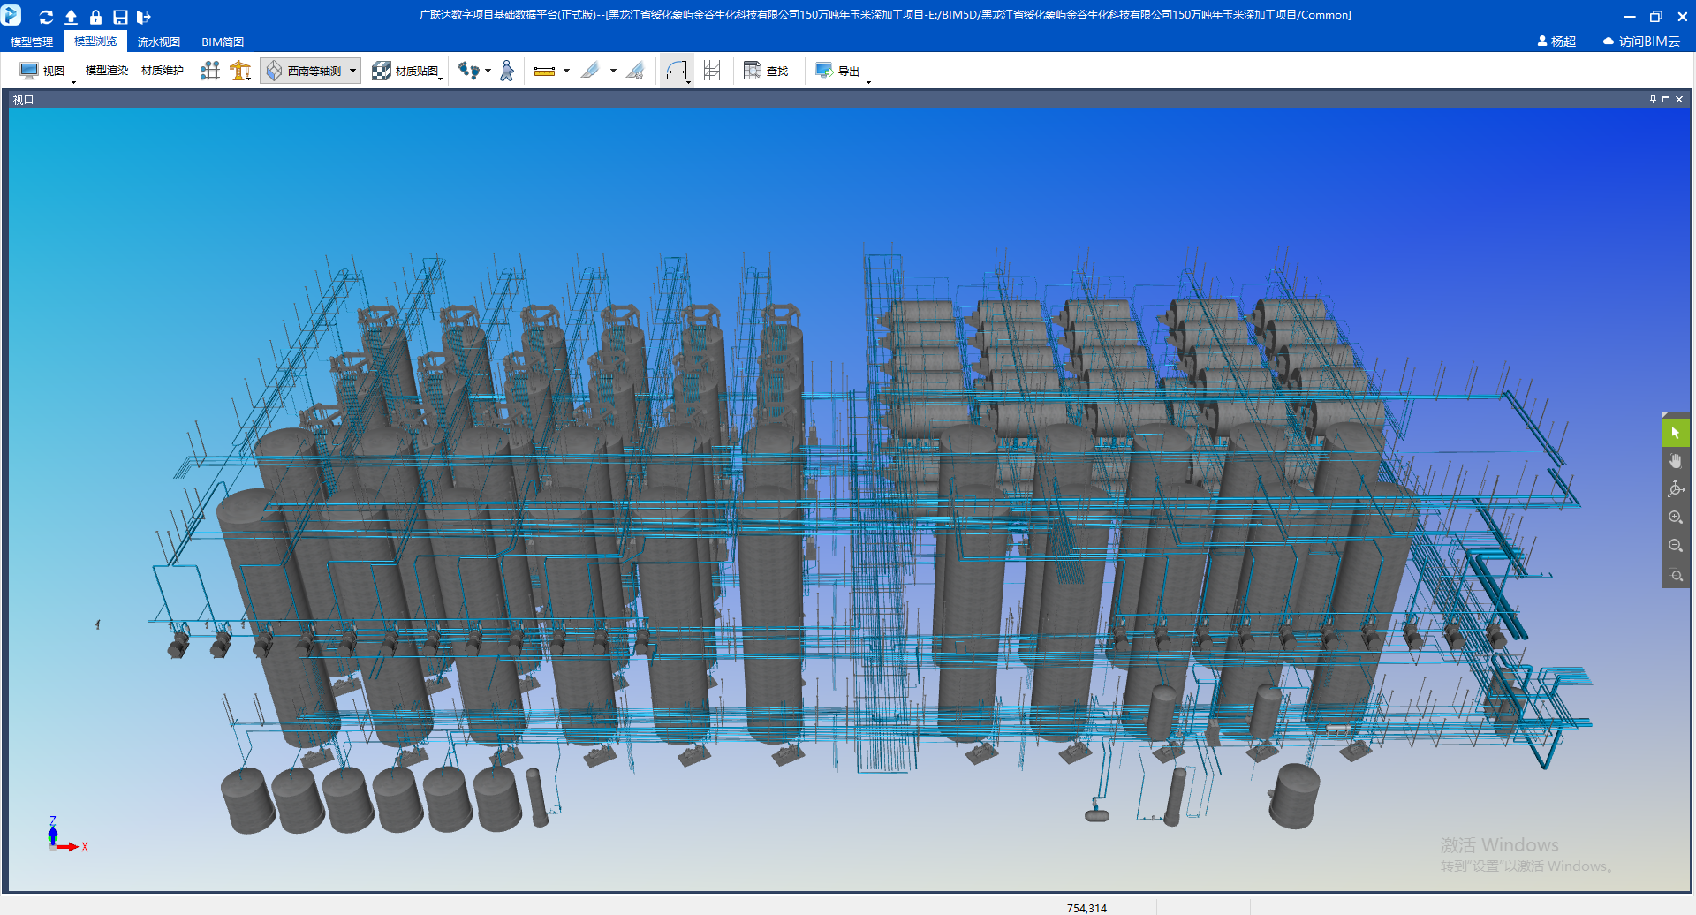Click the footprints walk icon
Viewport: 1696px width, 915px height.
[x=468, y=71]
